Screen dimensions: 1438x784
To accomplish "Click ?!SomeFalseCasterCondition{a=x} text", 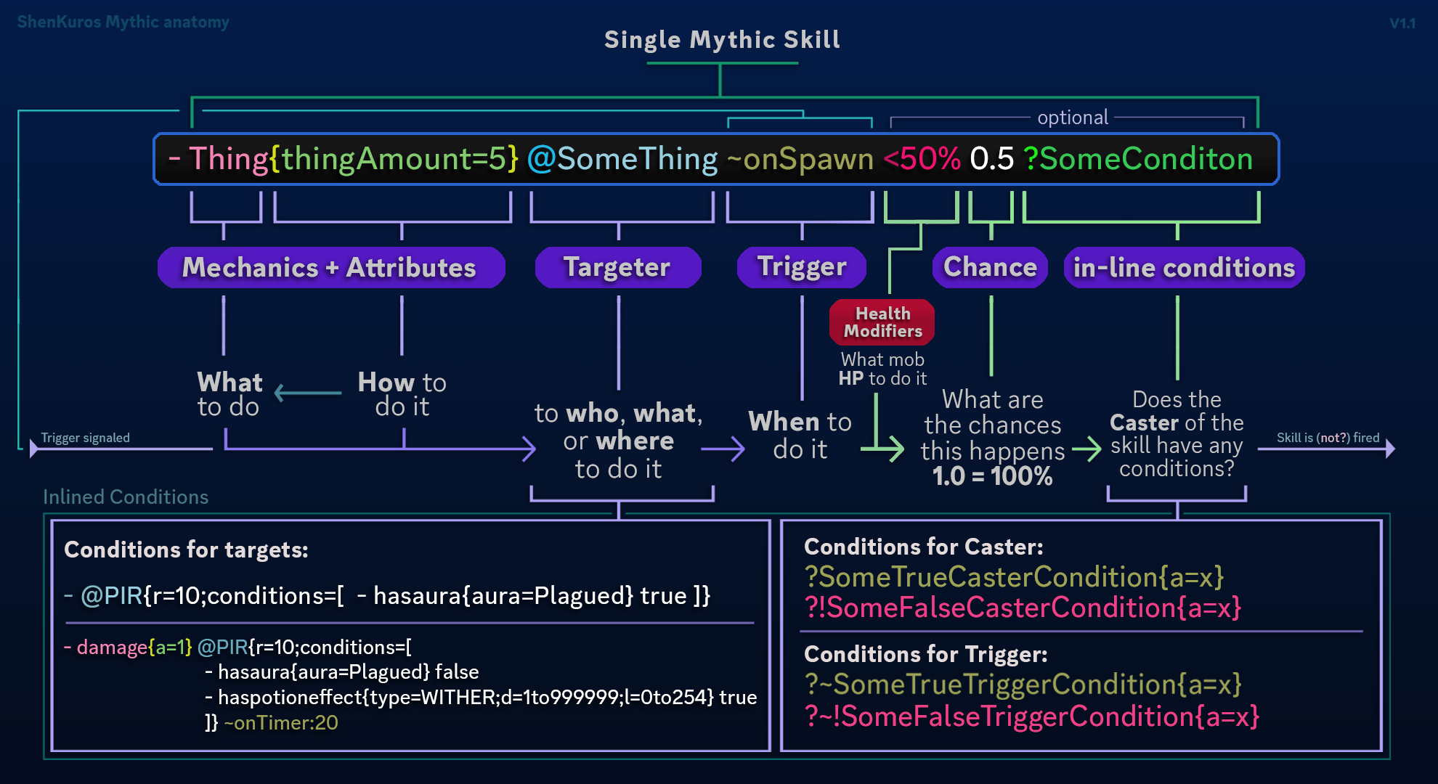I will point(1023,608).
